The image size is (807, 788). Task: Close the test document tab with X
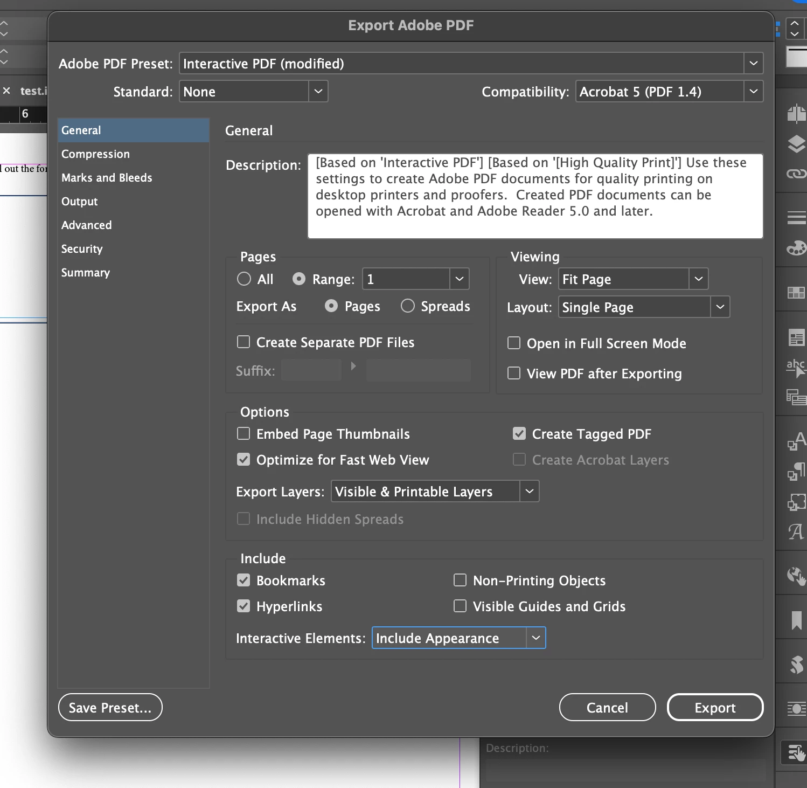(x=6, y=91)
